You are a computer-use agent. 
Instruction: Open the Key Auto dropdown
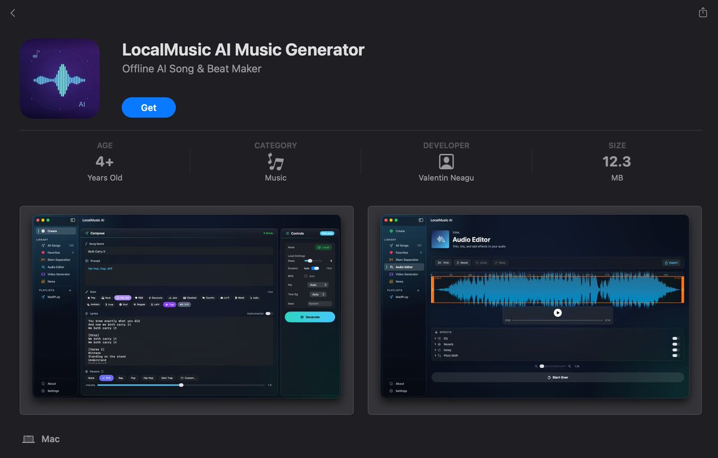point(318,285)
